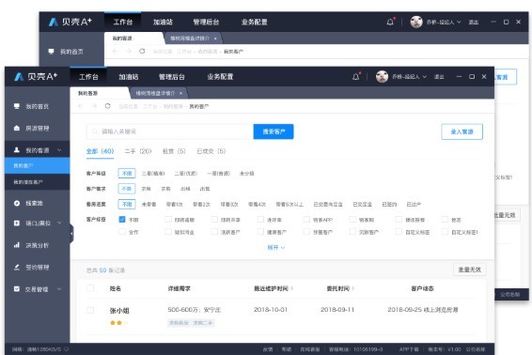The width and height of the screenshot is (532, 355).
Task: Click 我的客源 person icon in sidebar
Action: pos(17,149)
